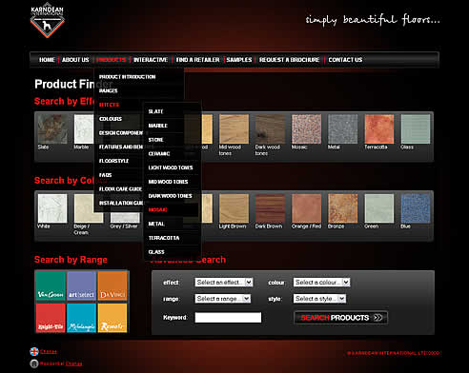Select Terracotta from the Effects submenu
This screenshot has height=373, width=469.
click(x=164, y=238)
